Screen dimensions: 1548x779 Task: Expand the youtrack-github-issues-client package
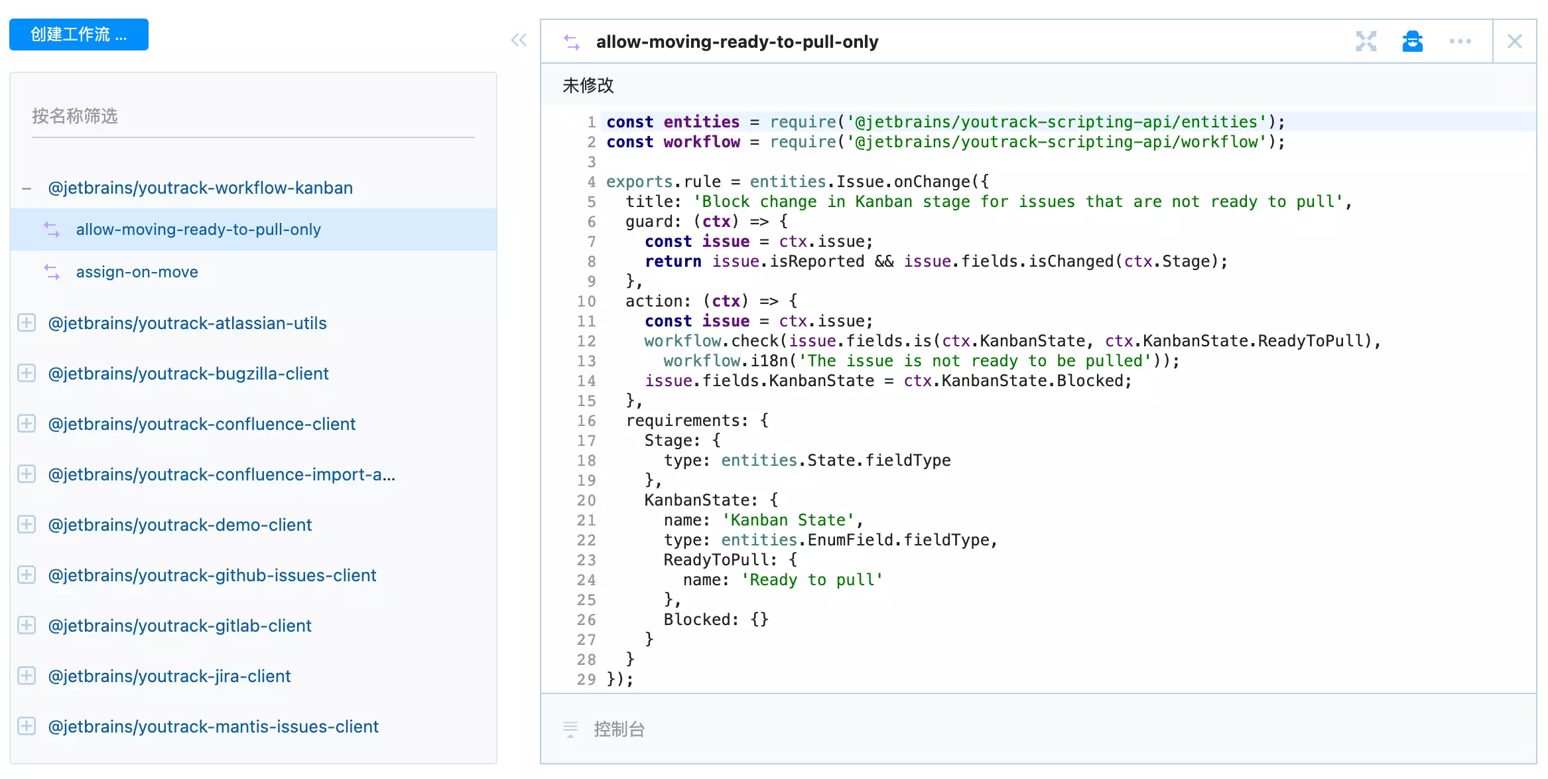point(27,575)
